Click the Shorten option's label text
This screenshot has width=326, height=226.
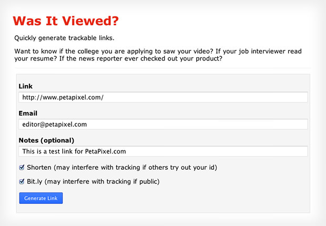[122, 168]
